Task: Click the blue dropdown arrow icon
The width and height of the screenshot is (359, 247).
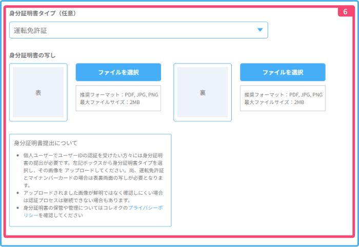Action: pos(260,30)
